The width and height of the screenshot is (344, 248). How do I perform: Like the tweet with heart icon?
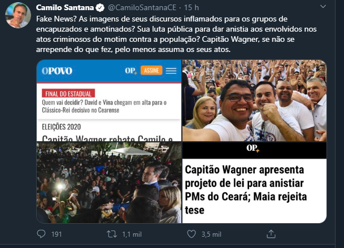pyautogui.click(x=191, y=234)
